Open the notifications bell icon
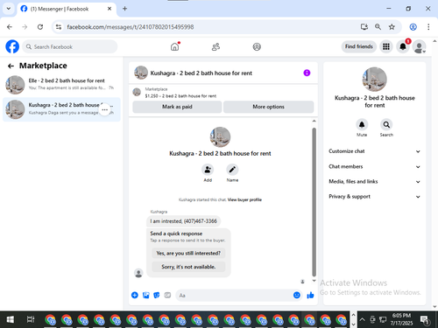This screenshot has width=438, height=328. (x=403, y=46)
